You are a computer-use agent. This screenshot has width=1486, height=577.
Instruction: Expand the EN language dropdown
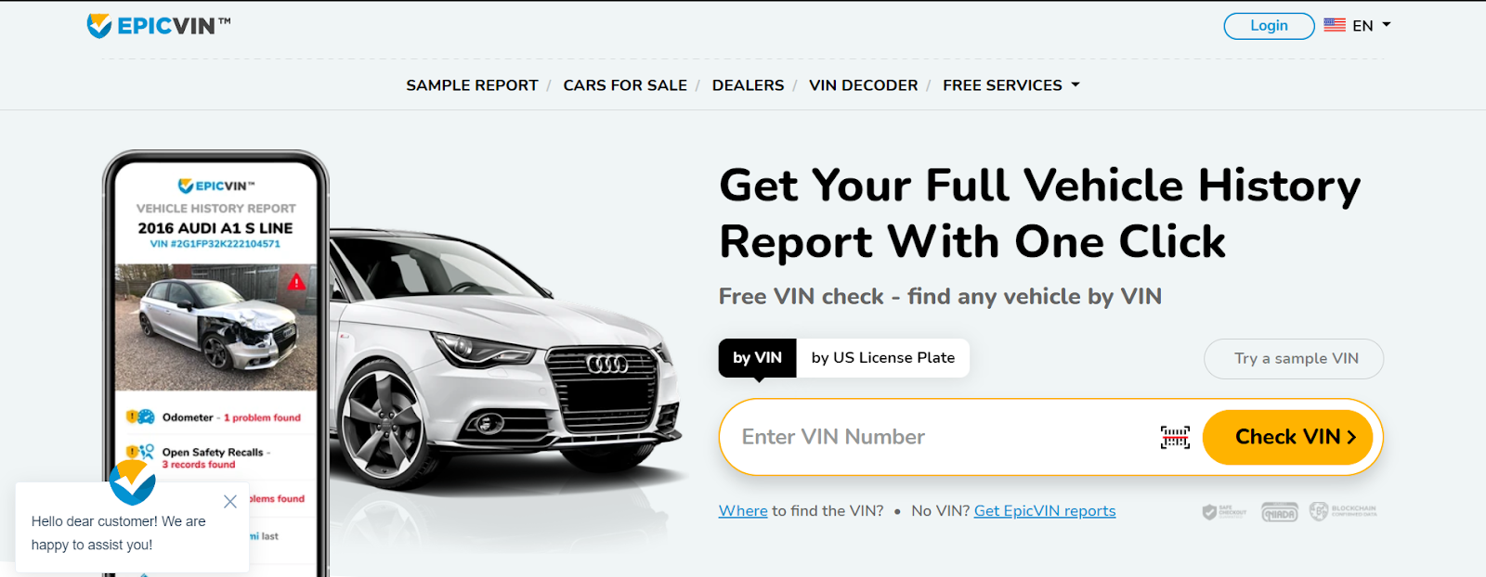(x=1372, y=26)
